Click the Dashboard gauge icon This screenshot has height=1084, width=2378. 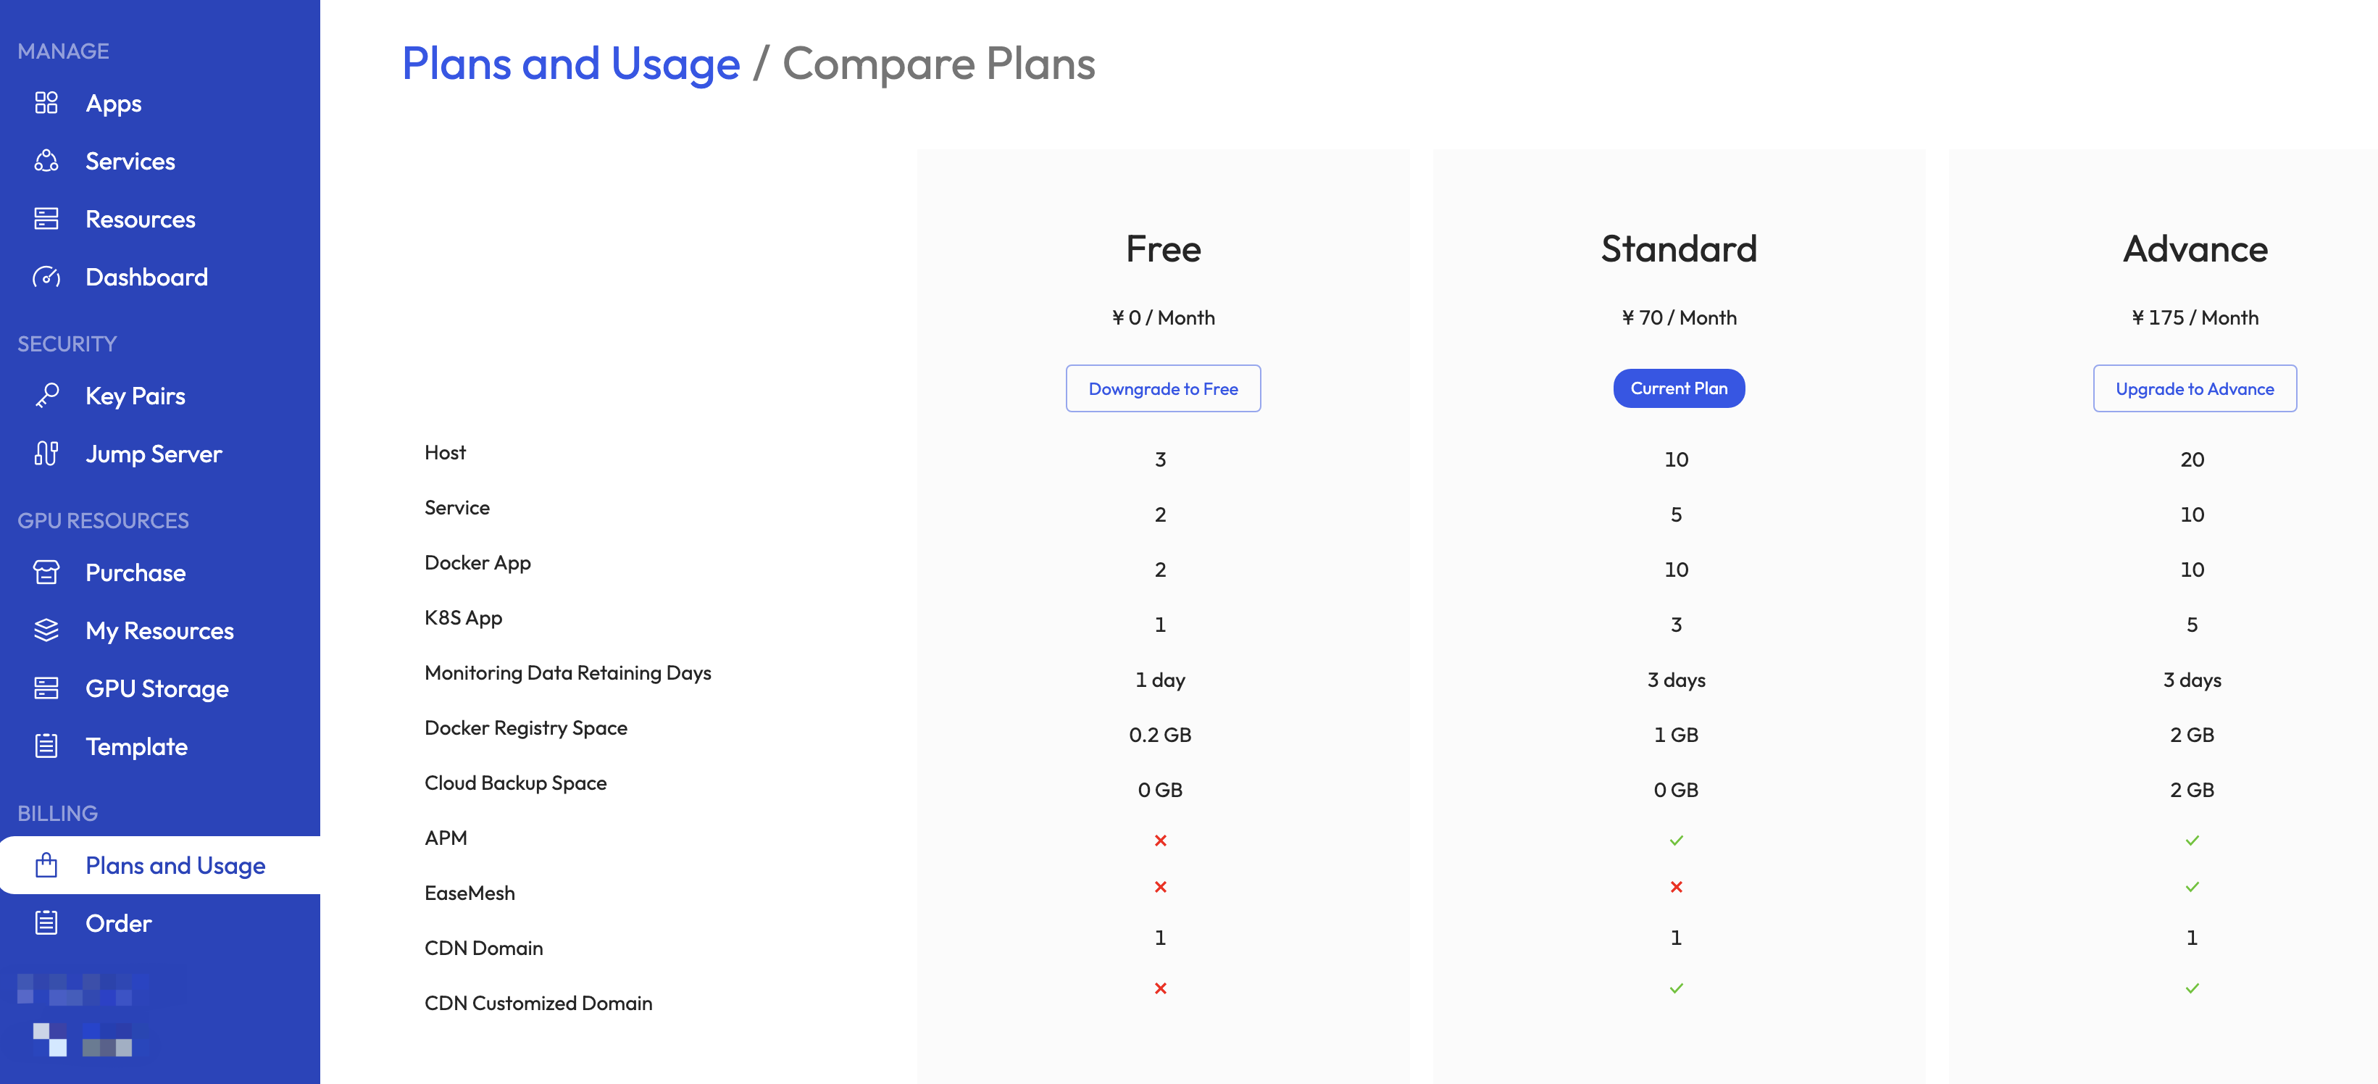(46, 277)
